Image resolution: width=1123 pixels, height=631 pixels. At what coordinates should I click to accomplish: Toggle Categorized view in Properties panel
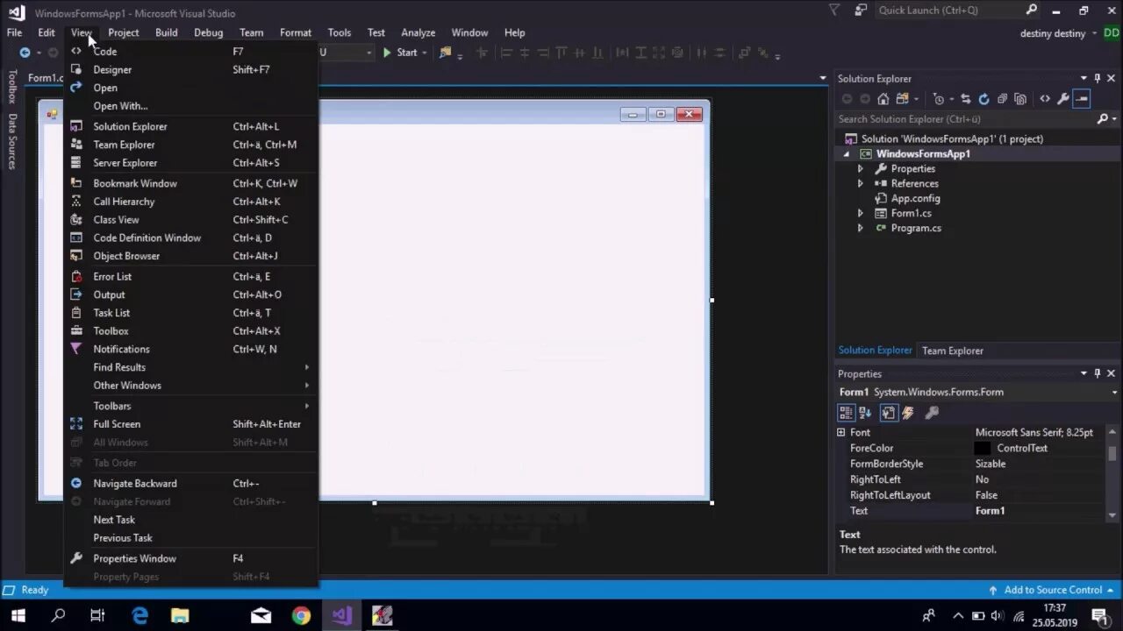846,413
